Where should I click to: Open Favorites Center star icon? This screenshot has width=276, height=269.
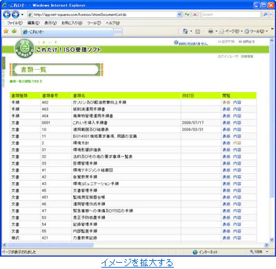coord(6,31)
